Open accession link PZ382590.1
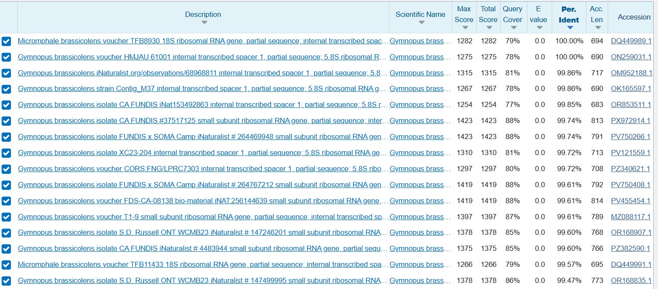This screenshot has width=658, height=289. (631, 249)
